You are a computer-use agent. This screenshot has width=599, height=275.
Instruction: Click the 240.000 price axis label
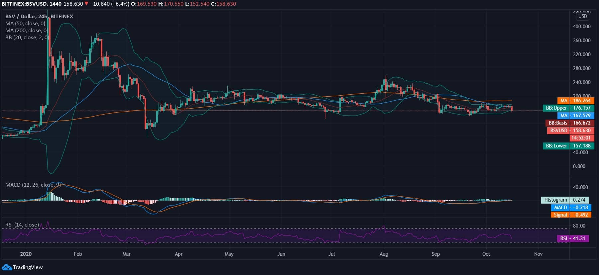pos(582,82)
